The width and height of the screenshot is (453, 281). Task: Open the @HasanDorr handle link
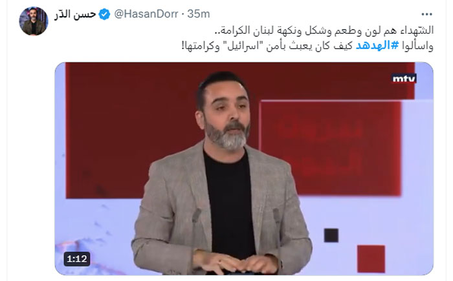tap(146, 14)
